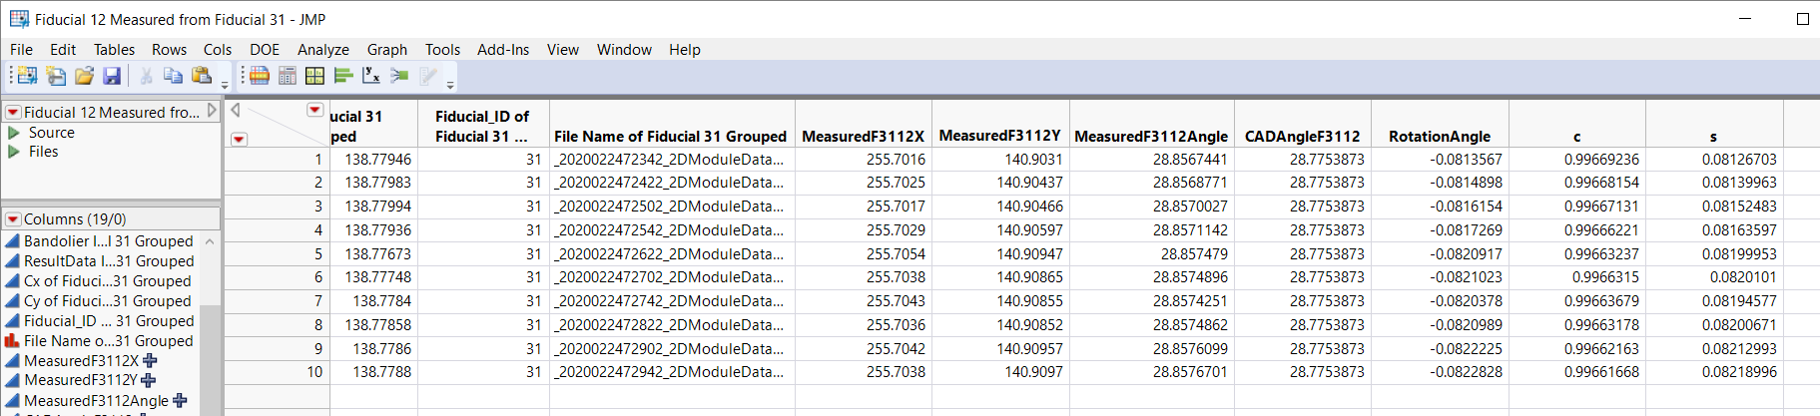The width and height of the screenshot is (1820, 416).
Task: Open the Distribution platform icon
Action: point(343,76)
